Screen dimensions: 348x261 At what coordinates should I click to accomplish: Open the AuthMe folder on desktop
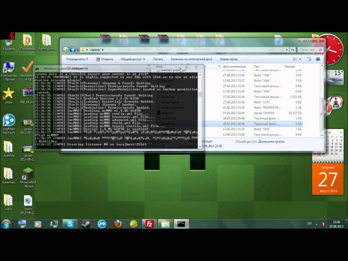(x=9, y=149)
